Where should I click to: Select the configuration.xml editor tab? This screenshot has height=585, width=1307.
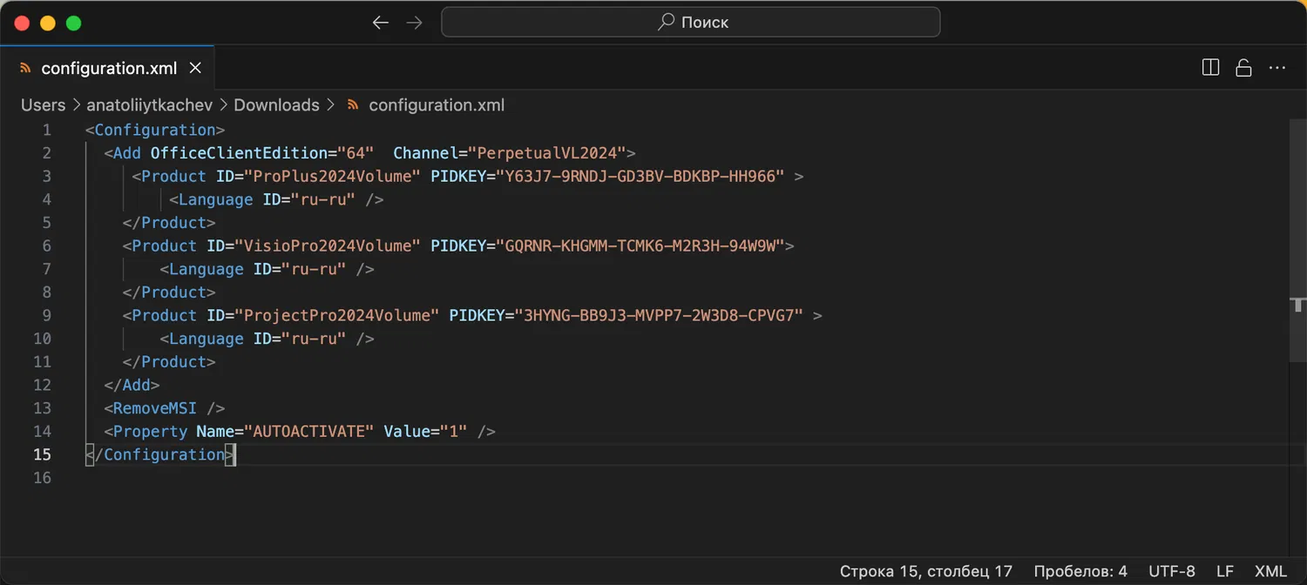pyautogui.click(x=108, y=68)
